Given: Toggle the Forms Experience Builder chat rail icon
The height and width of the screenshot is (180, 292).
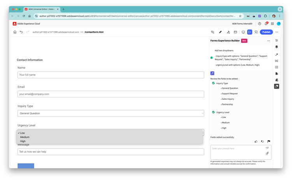Looking at the screenshot, I should coord(276,86).
